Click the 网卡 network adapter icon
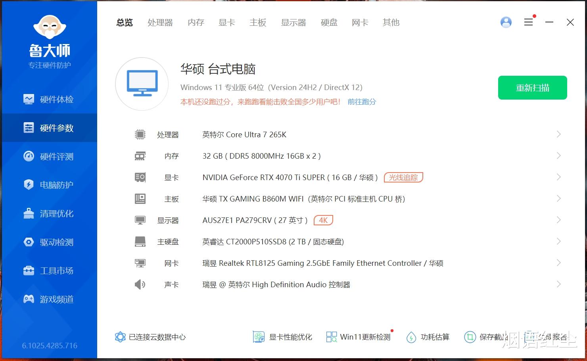587x361 pixels. (x=140, y=263)
